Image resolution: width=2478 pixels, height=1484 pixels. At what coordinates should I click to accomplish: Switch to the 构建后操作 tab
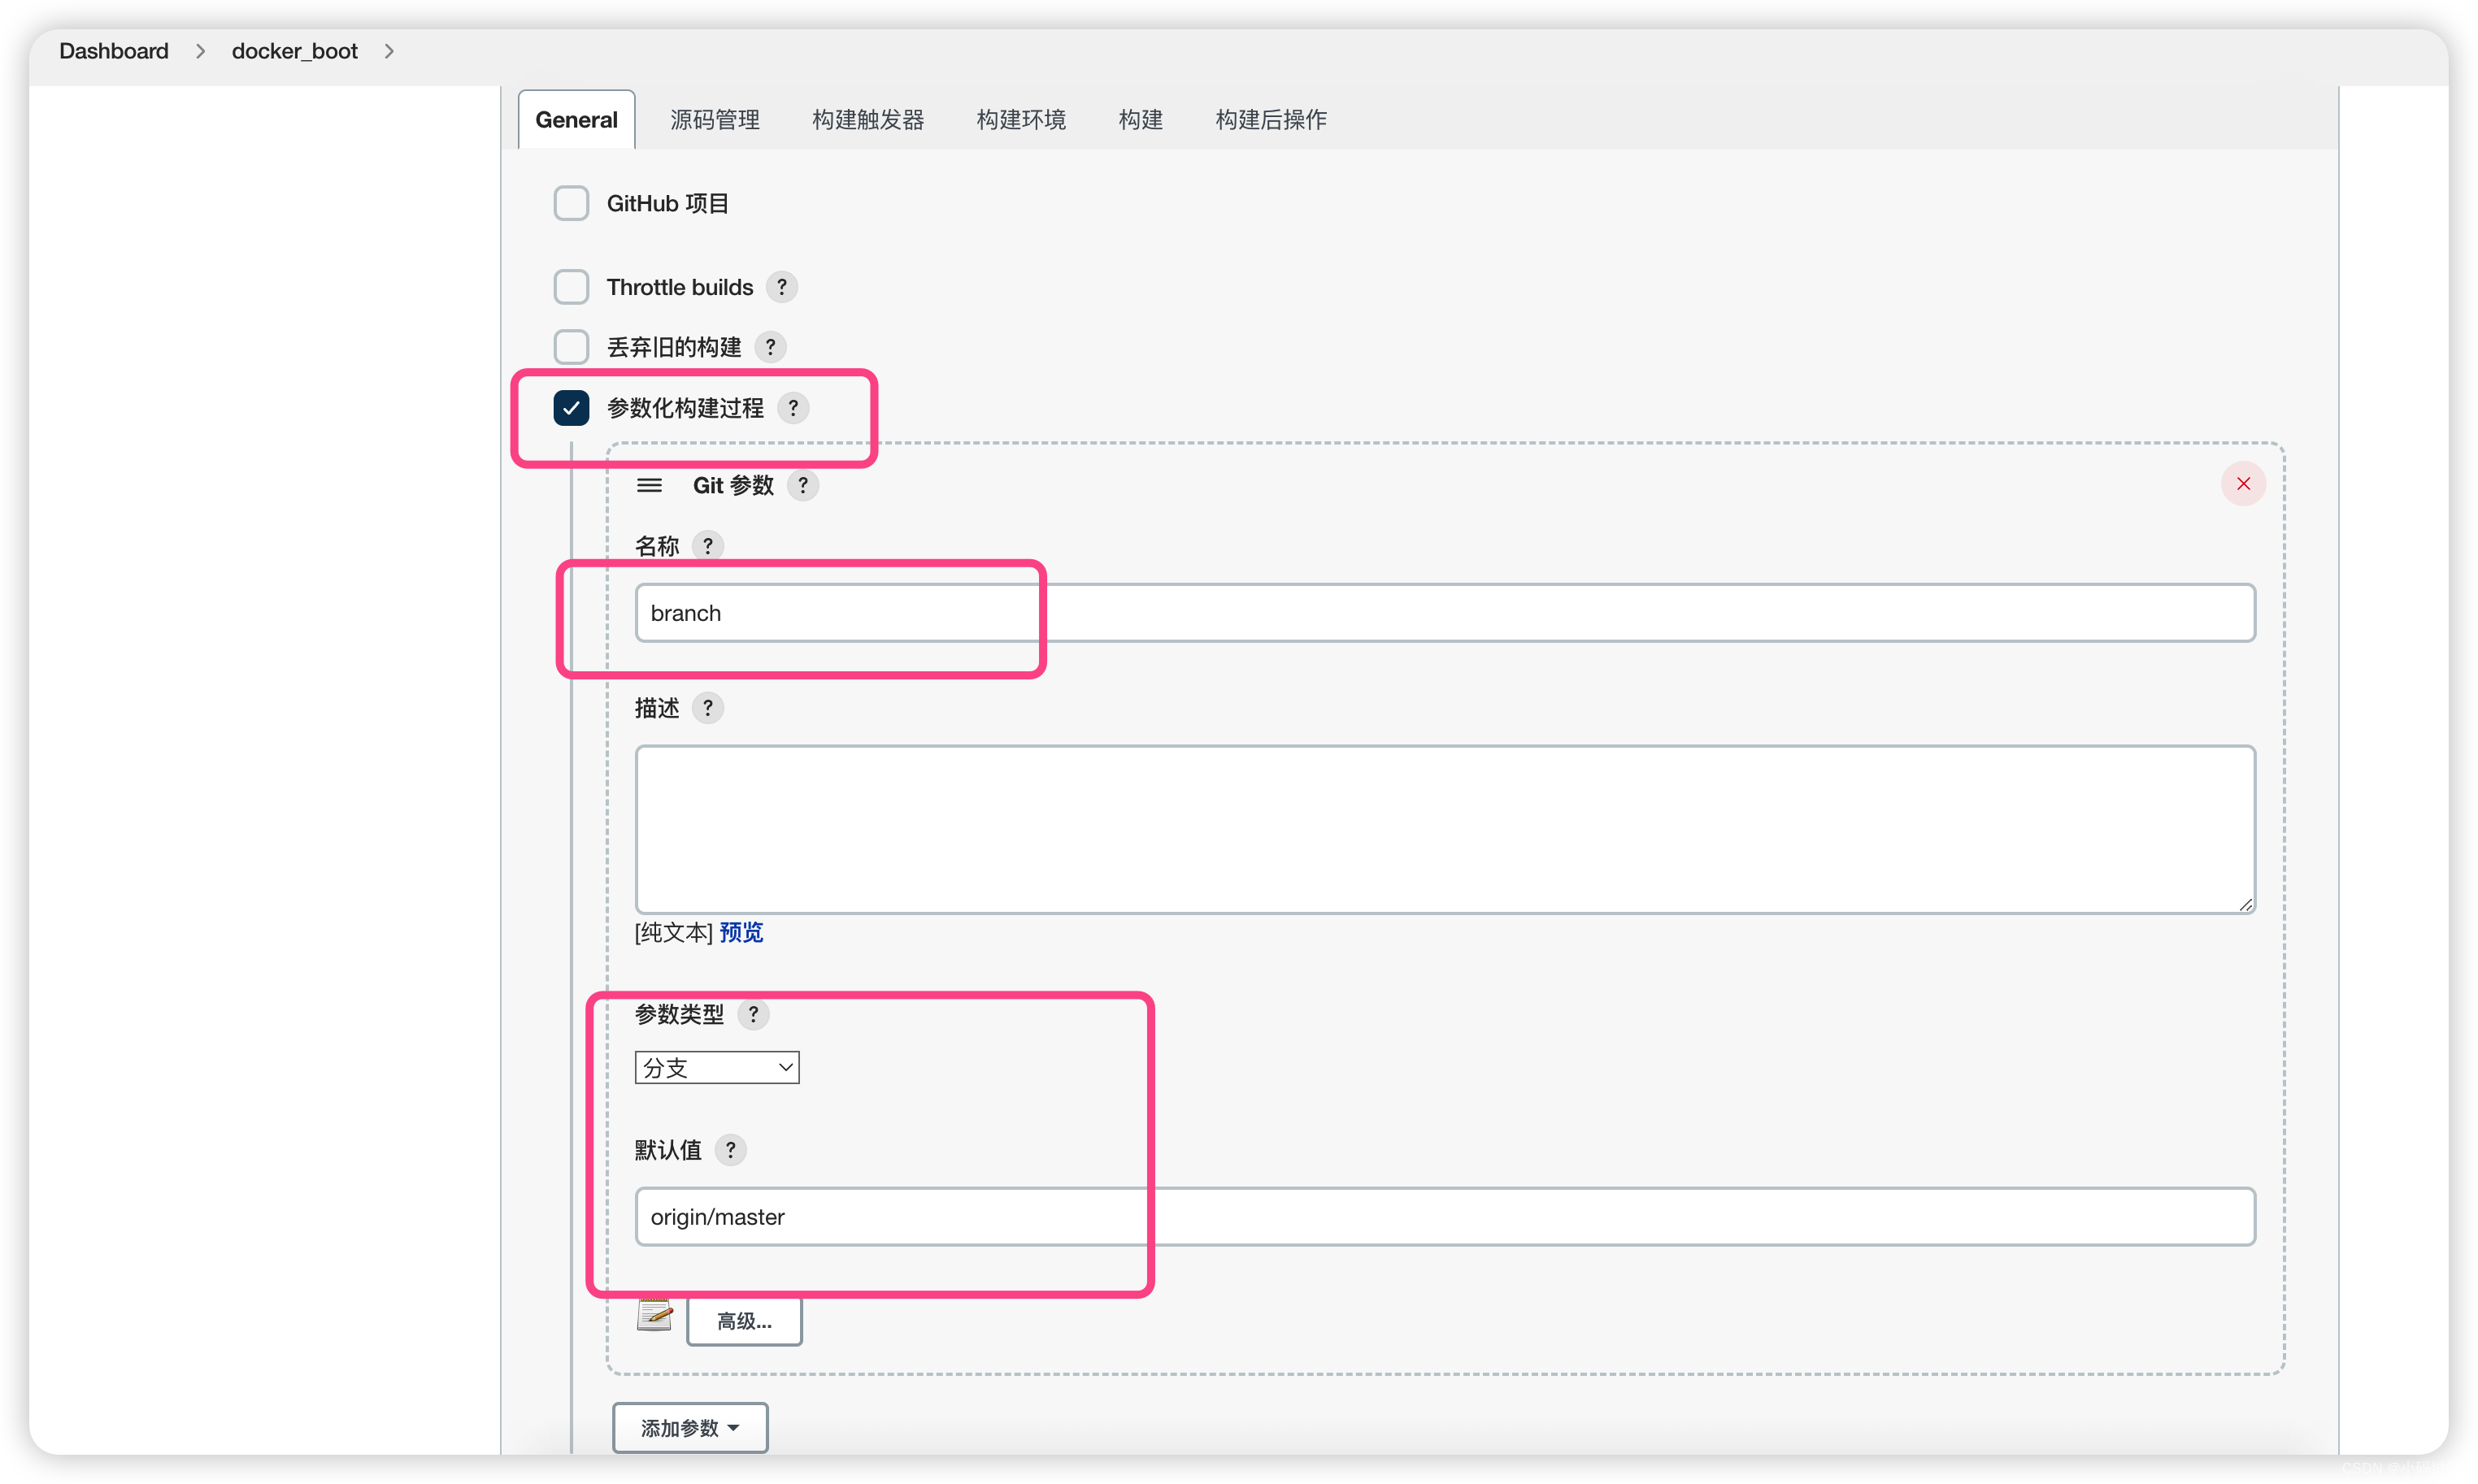(x=1271, y=120)
